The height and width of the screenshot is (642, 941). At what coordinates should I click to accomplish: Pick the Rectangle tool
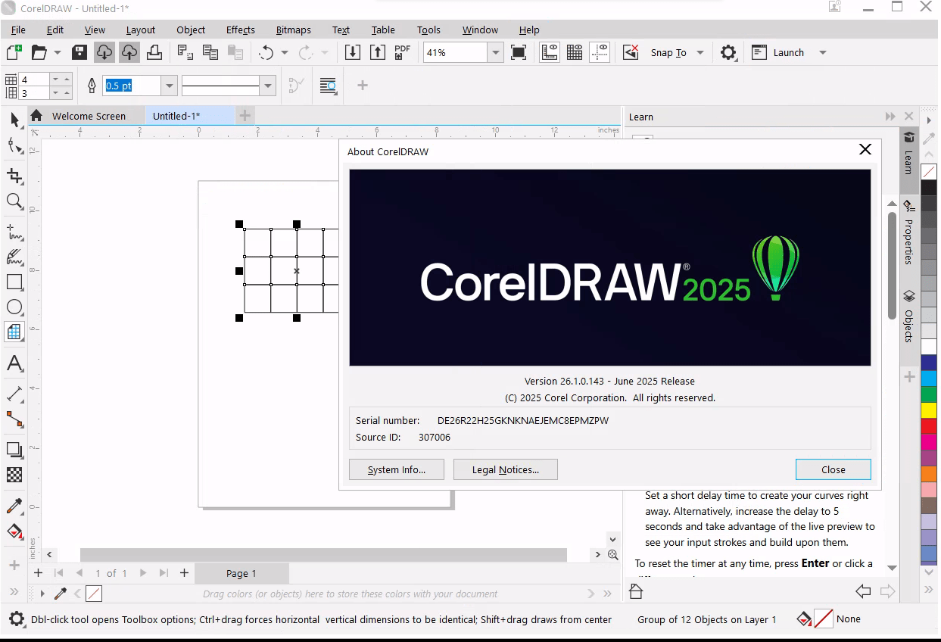click(x=14, y=282)
